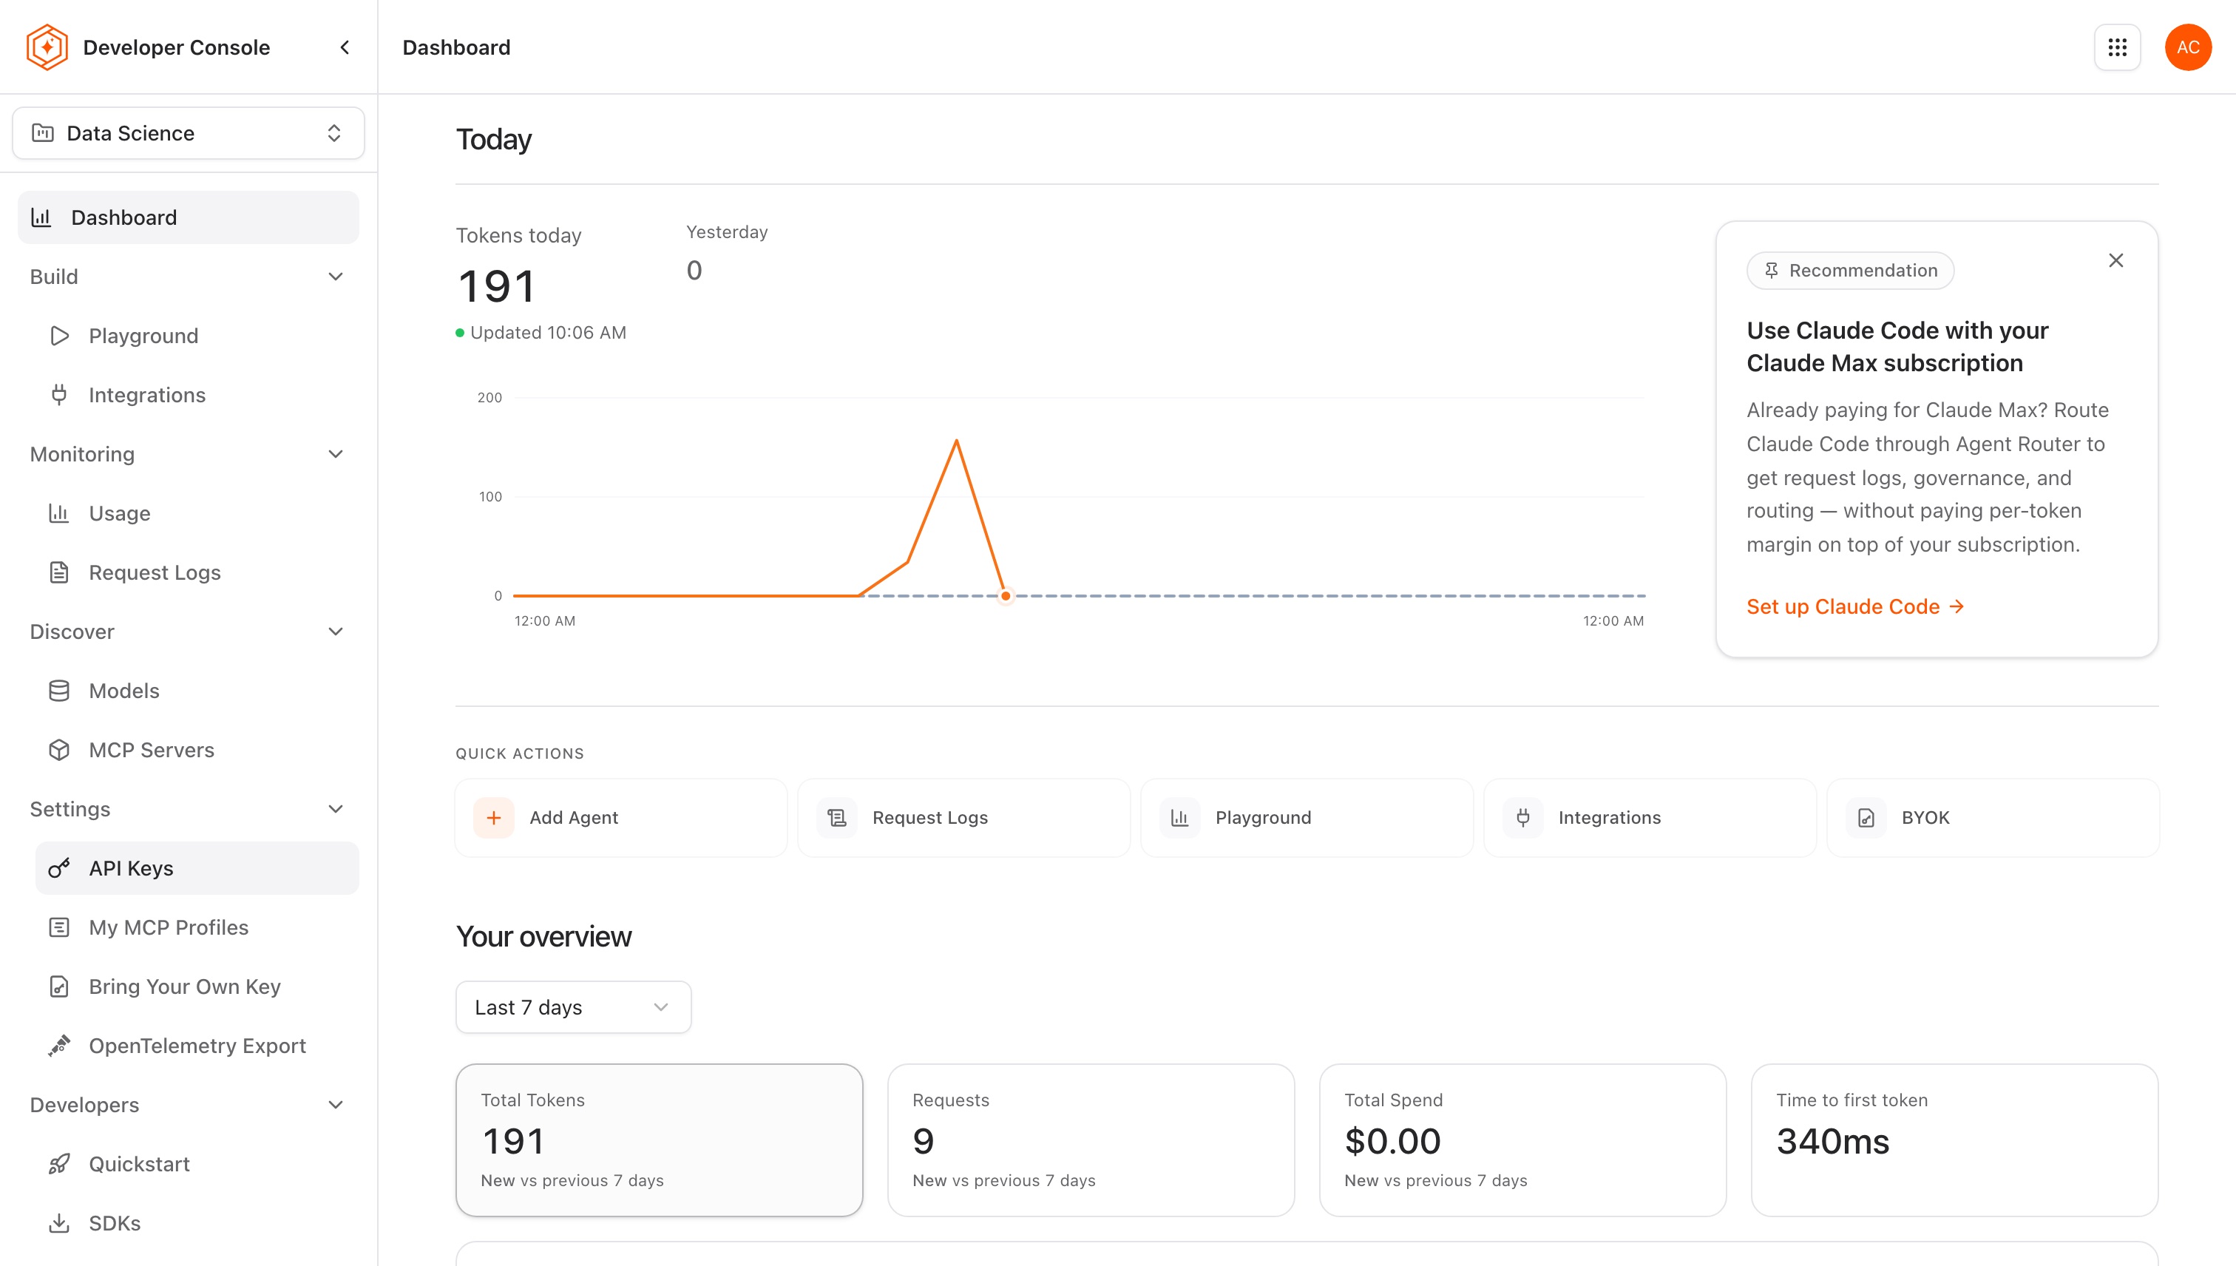Select the Time to first token card
The width and height of the screenshot is (2236, 1266).
1954,1140
